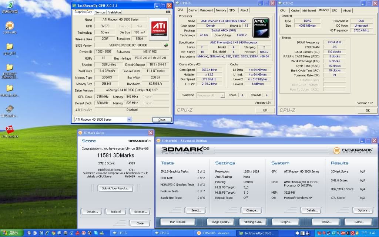The height and width of the screenshot is (237, 379).
Task: Open Skype from quick launch bar
Action: click(96, 233)
